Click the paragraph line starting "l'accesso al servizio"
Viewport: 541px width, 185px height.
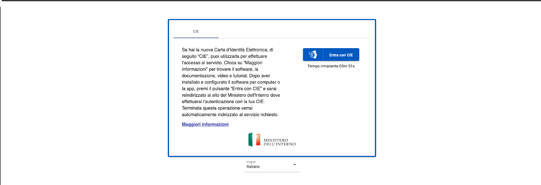(227, 63)
